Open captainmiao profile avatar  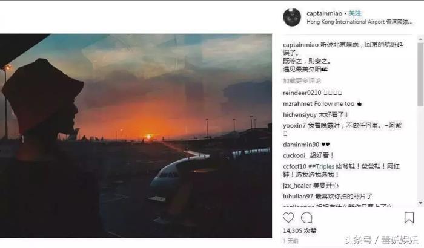pyautogui.click(x=292, y=18)
